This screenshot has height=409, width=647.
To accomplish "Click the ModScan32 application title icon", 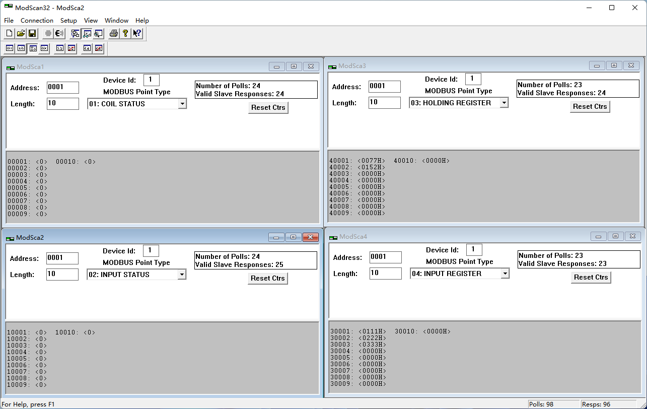I will click(8, 7).
